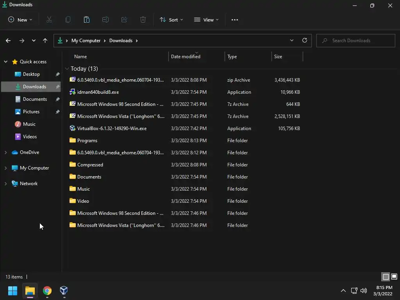Open the View dropdown menu
400x300 pixels.
(206, 20)
